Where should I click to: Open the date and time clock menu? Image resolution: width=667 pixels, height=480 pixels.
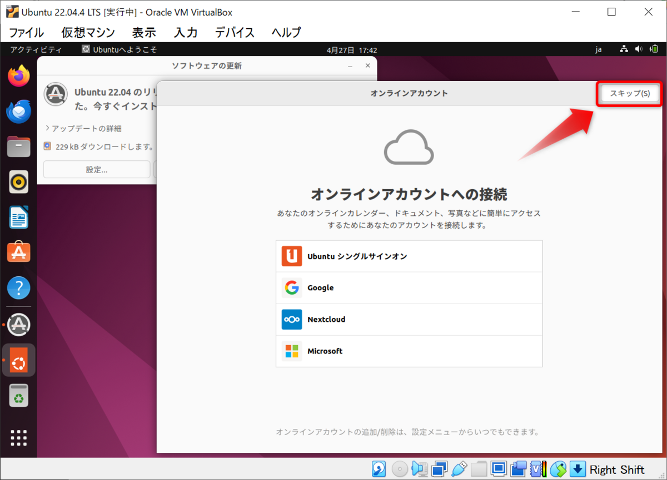click(x=352, y=50)
